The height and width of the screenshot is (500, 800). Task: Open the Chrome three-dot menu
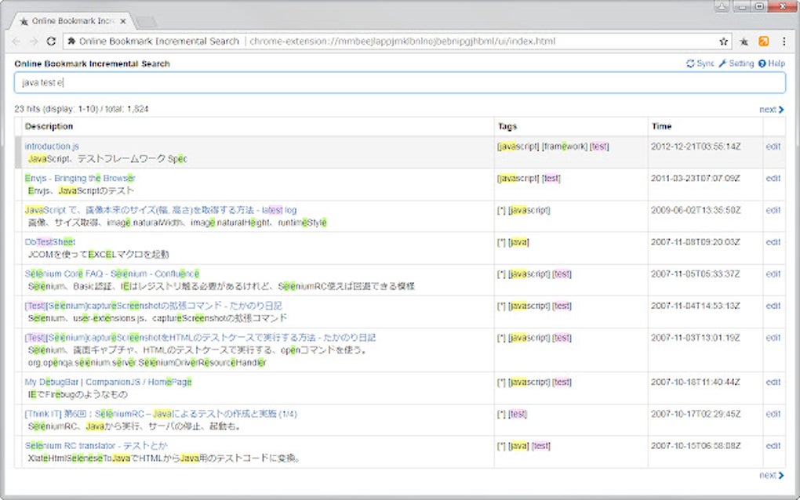[784, 41]
